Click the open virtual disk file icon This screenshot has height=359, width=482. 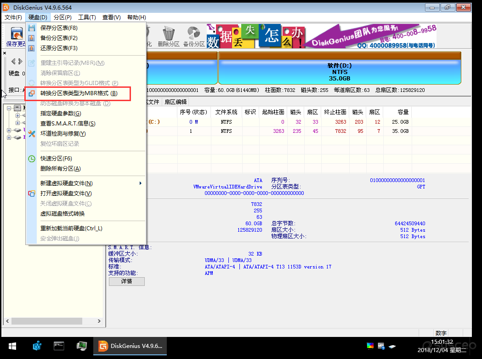32,194
